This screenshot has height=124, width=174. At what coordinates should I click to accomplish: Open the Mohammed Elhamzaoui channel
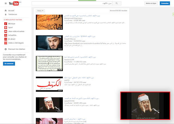coord(73,18)
